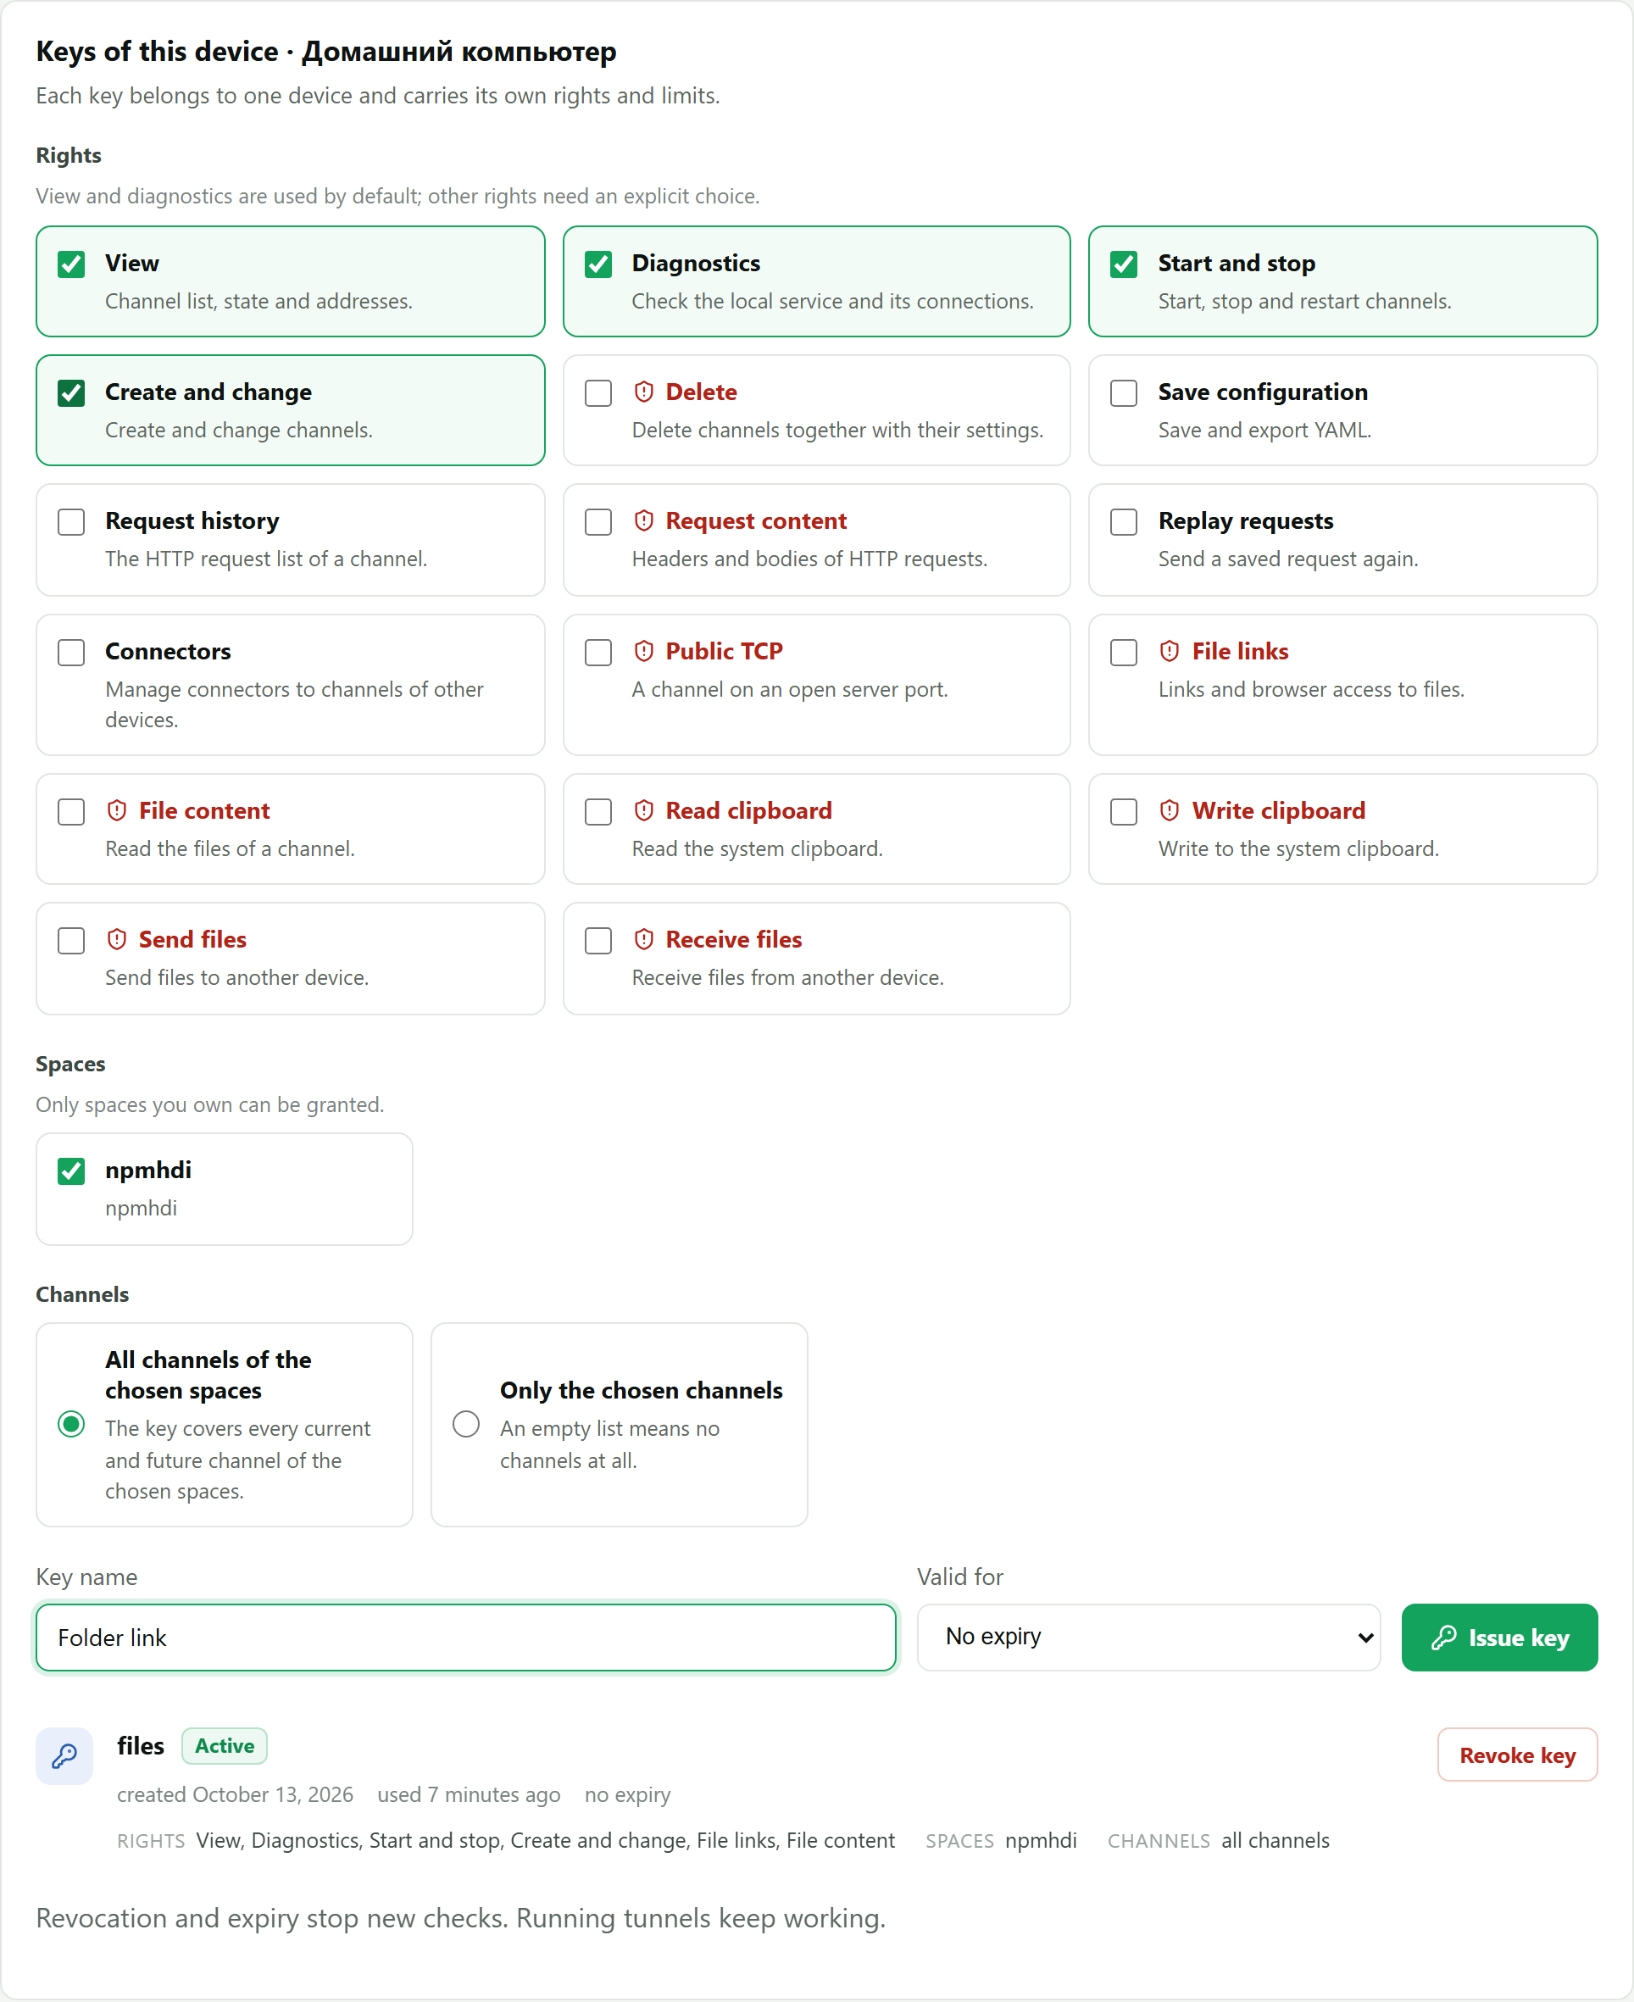Click the Key name input field

(x=466, y=1638)
